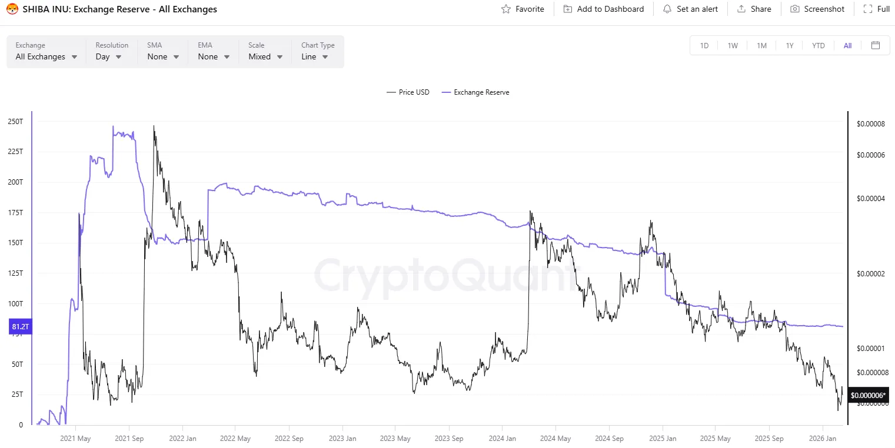Viewport: 895px width, 448px height.
Task: Select the 1Y time range tab
Action: [x=790, y=45]
